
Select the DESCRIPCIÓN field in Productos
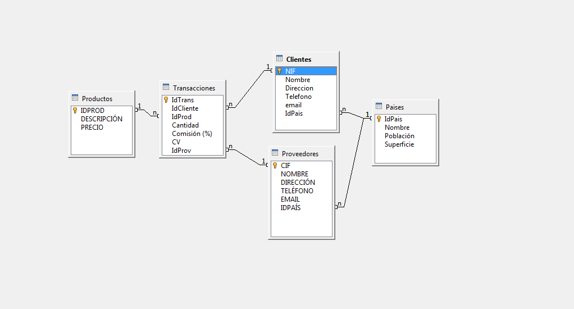[102, 119]
